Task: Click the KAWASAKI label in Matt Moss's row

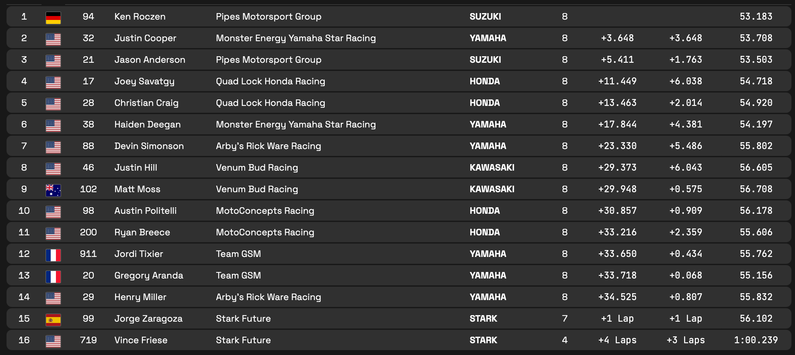Action: [492, 189]
